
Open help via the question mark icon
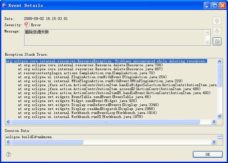tap(9, 154)
